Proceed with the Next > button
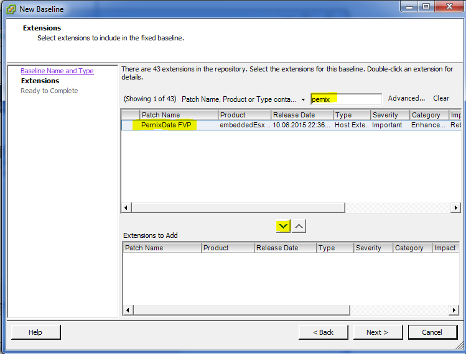466x354 pixels. tap(378, 332)
